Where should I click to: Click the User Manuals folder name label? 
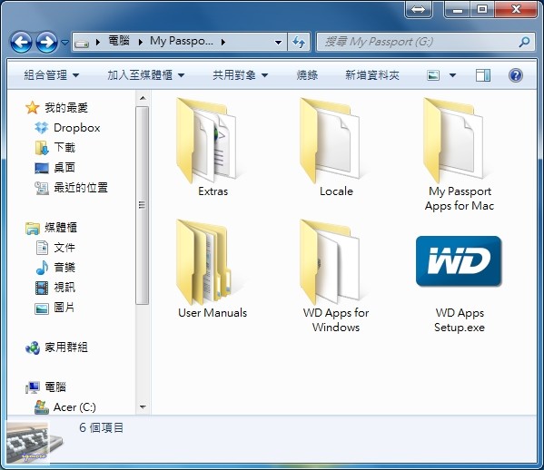pyautogui.click(x=213, y=313)
